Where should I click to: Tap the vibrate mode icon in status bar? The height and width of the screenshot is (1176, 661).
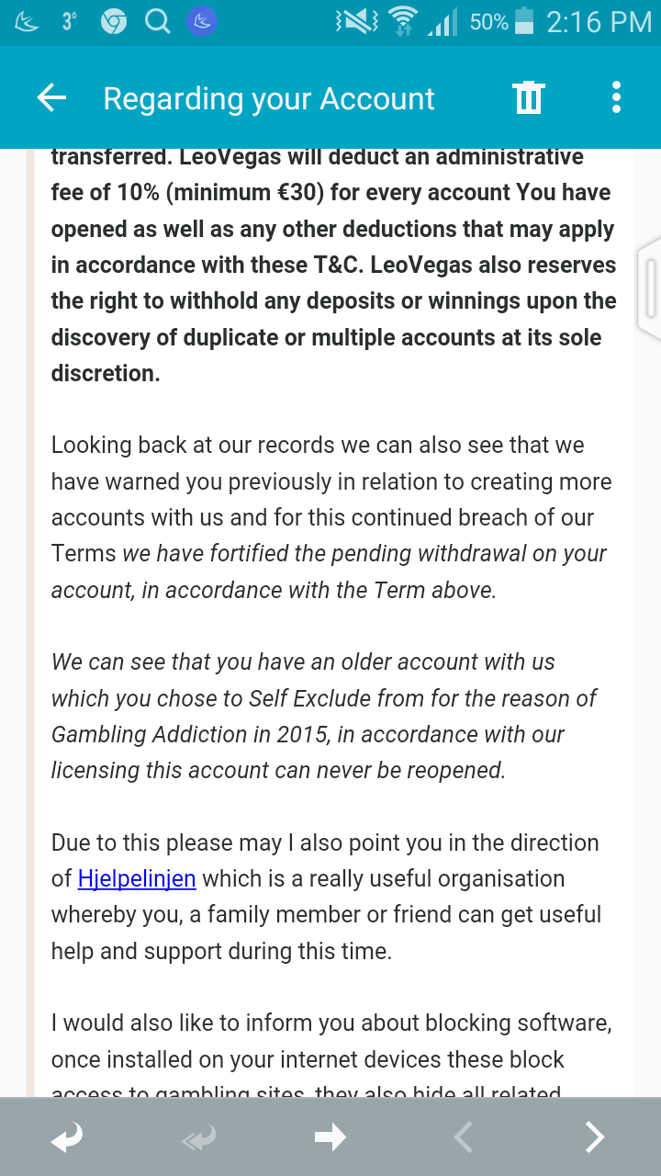[356, 22]
